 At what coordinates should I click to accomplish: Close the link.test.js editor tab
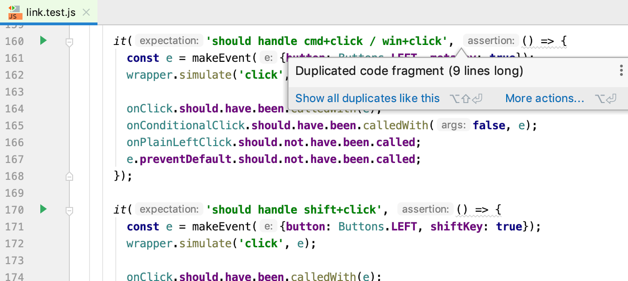click(x=86, y=12)
